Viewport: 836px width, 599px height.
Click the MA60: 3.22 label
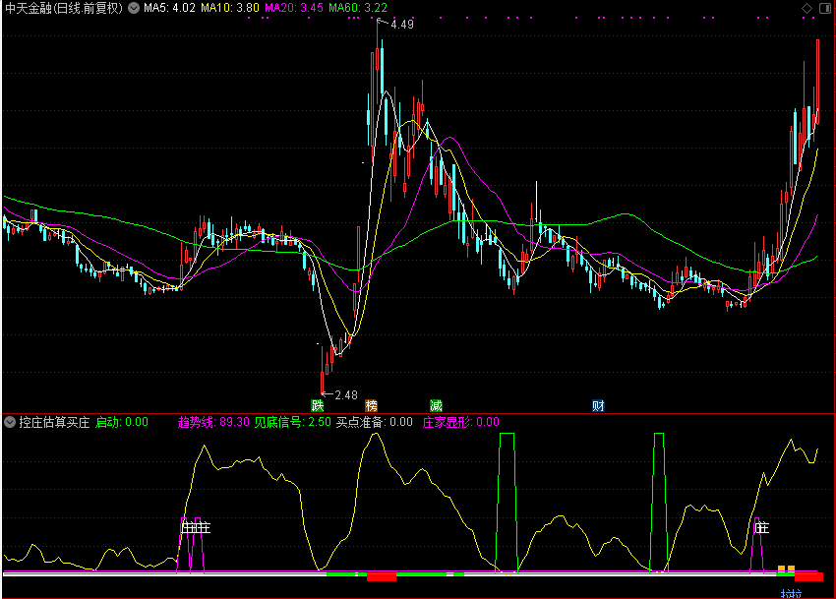(x=358, y=8)
